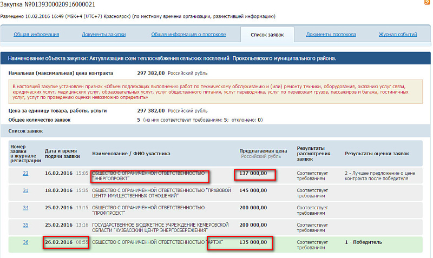Switch to Документы закупки tab

click(x=103, y=35)
